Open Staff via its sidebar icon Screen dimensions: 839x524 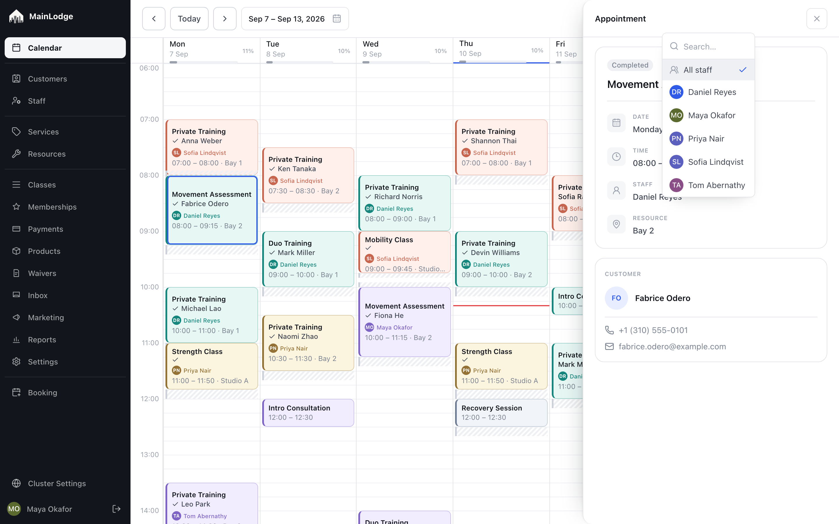pos(16,101)
